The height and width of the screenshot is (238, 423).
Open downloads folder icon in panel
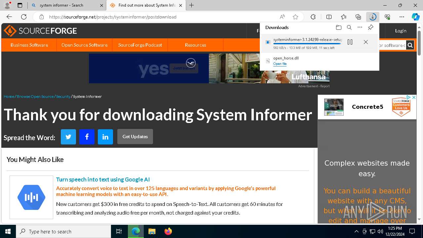(338, 27)
